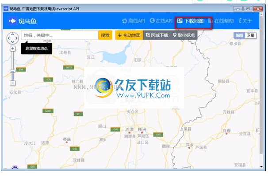Click the 修水县 map label
Screen dimensions: 268x176
(235, 44)
